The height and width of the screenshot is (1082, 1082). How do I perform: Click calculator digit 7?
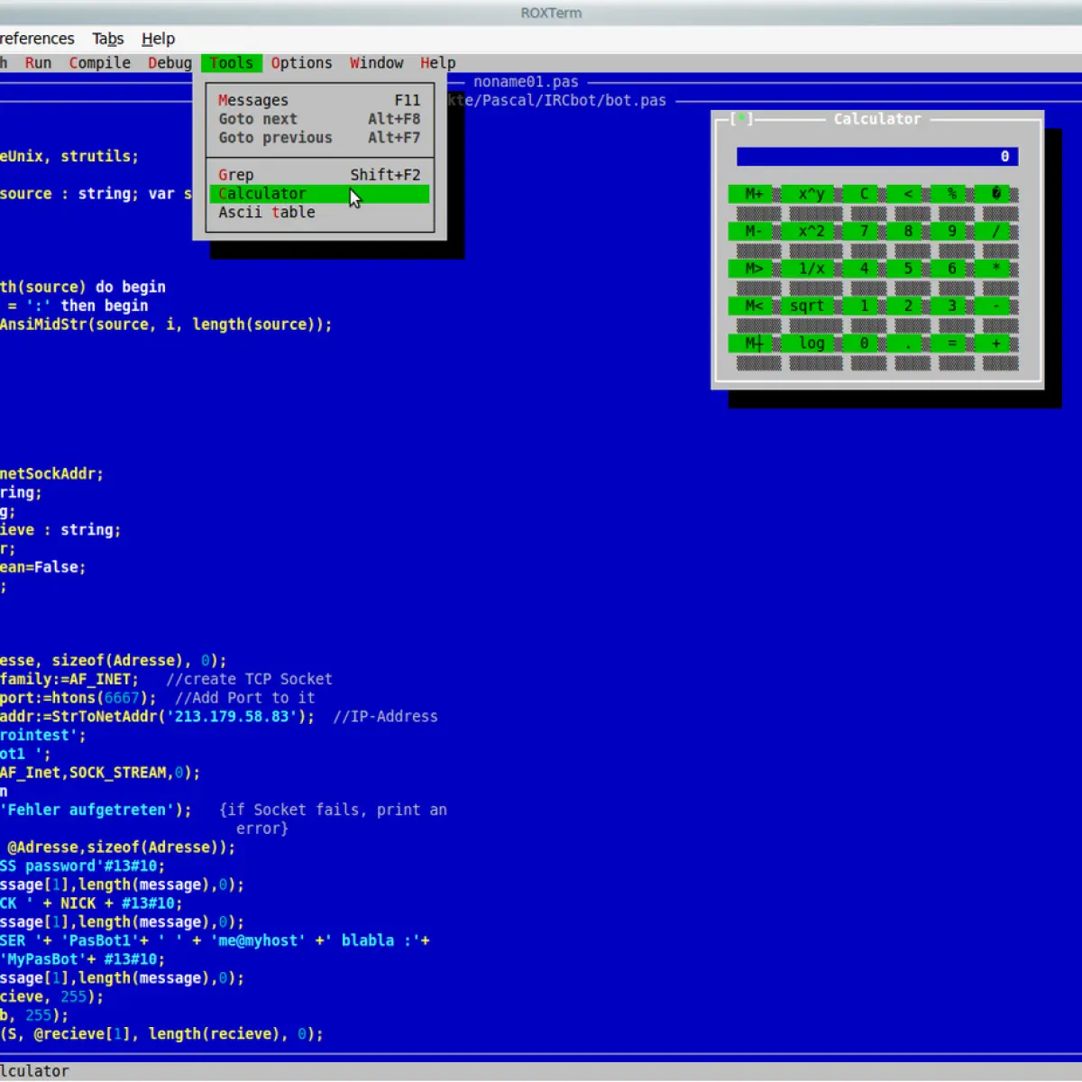pos(860,231)
